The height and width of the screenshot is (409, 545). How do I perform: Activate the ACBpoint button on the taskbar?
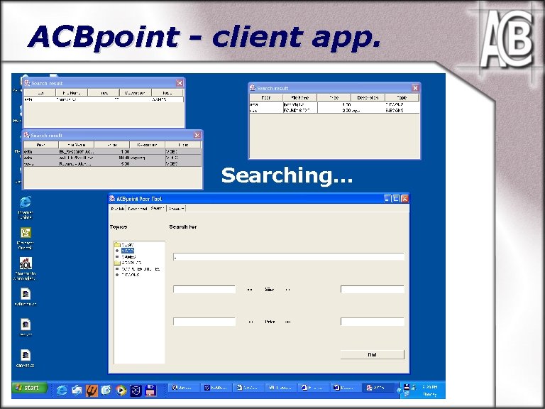pos(378,388)
